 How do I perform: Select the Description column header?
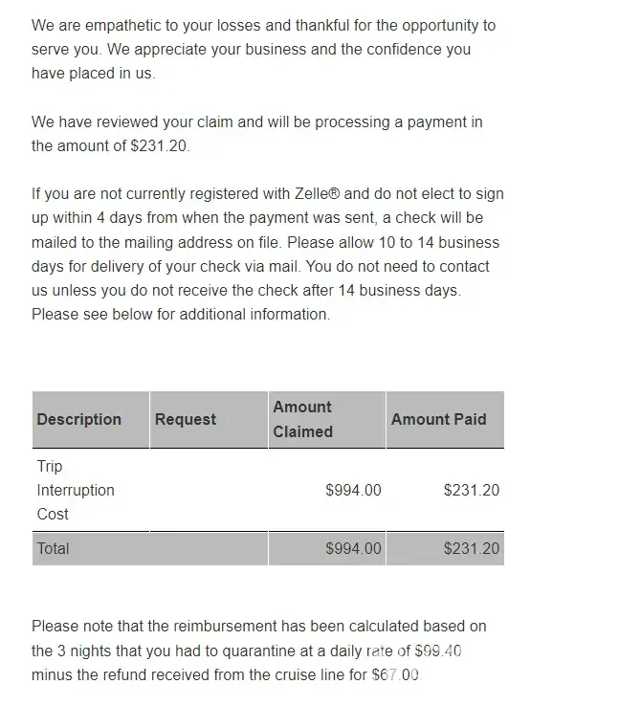click(x=79, y=419)
